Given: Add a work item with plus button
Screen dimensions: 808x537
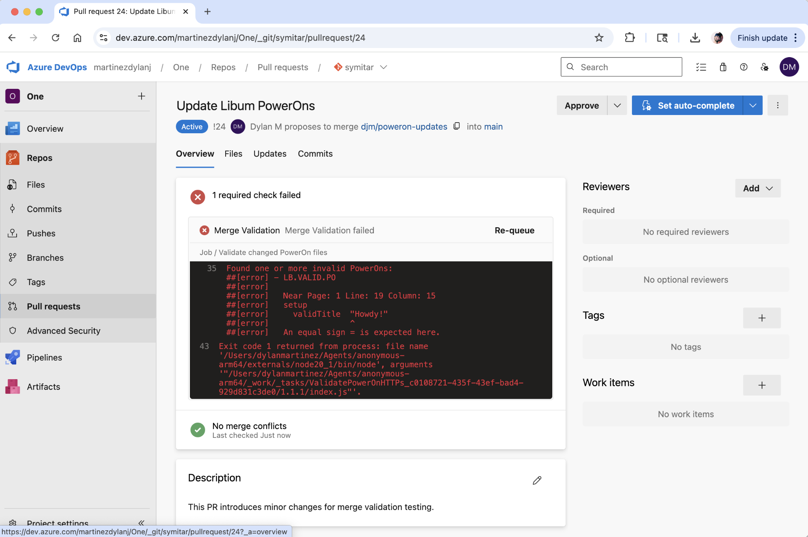Looking at the screenshot, I should point(762,385).
